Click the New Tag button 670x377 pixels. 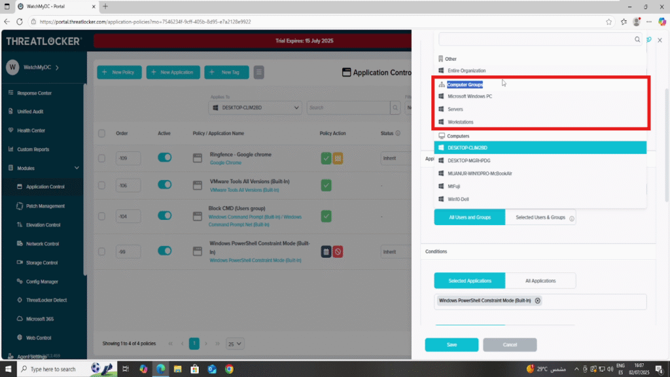(226, 72)
